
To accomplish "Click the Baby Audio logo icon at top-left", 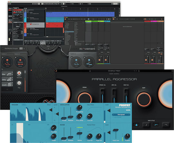I will [x=56, y=71].
